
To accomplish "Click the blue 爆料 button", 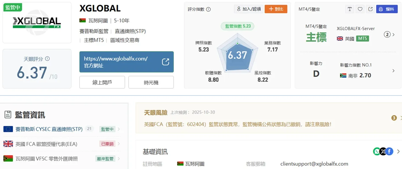I will point(387,9).
